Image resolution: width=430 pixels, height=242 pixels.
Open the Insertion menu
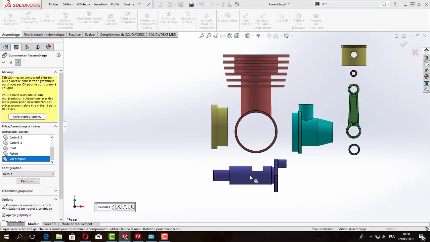tap(100, 4)
